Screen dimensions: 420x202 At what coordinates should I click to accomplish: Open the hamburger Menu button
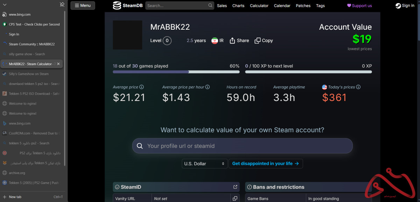click(x=83, y=5)
